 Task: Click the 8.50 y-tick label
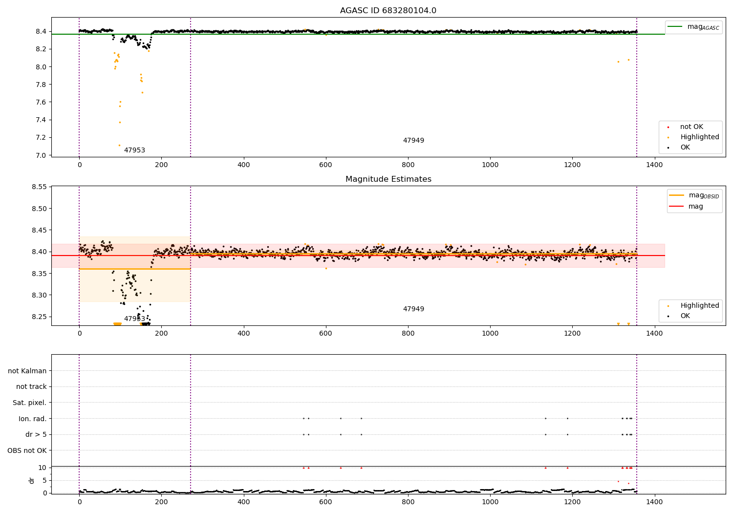[39, 209]
